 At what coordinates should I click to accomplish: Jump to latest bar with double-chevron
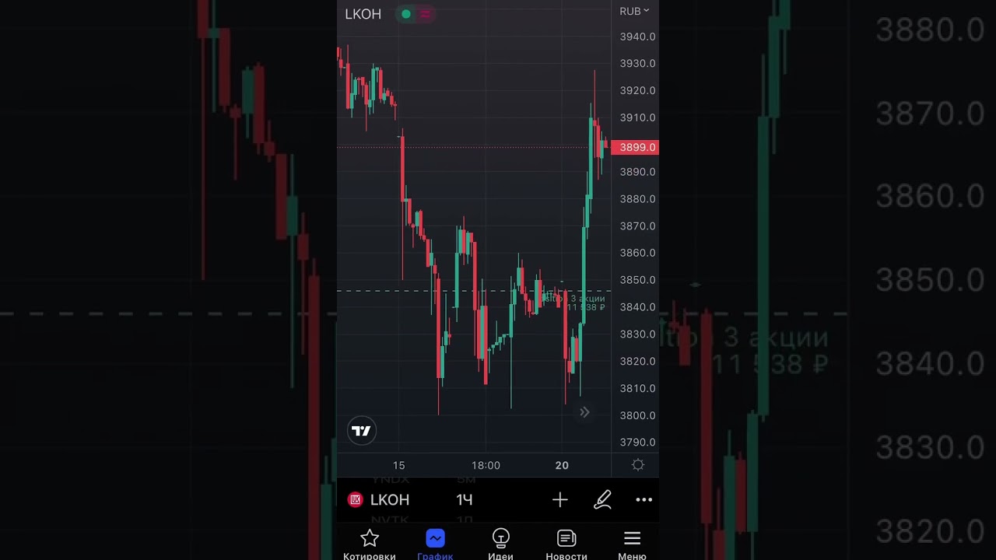[x=584, y=412]
